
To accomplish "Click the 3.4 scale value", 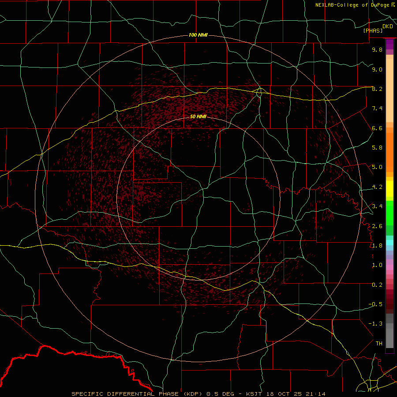I will click(x=377, y=206).
